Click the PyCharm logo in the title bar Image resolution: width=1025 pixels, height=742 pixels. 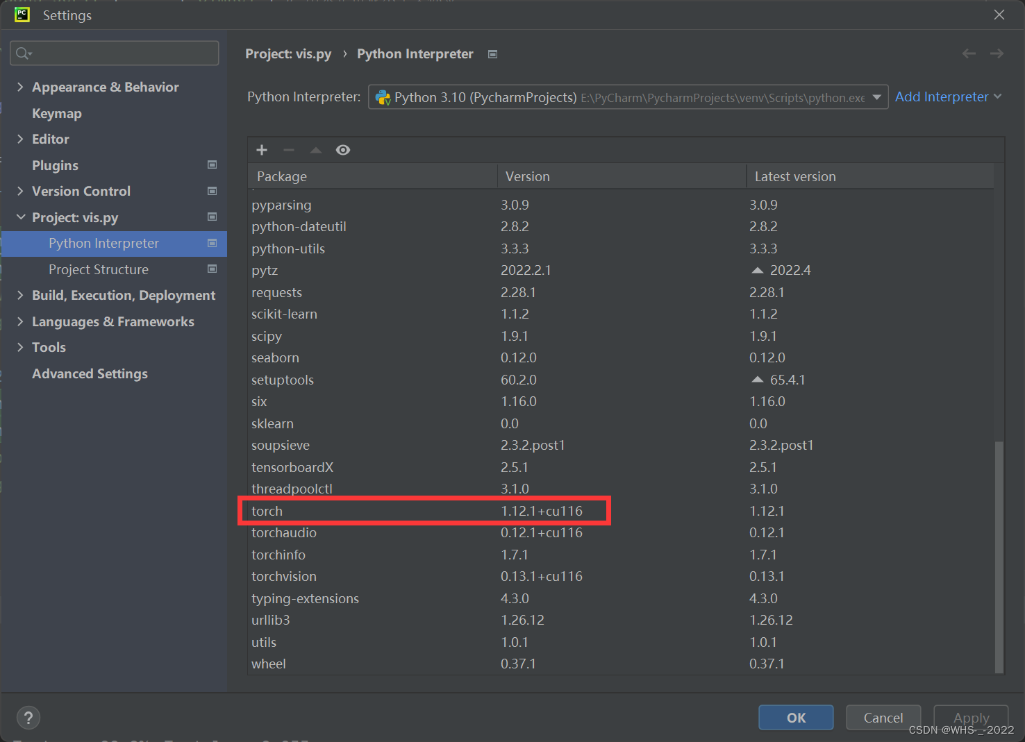(22, 15)
